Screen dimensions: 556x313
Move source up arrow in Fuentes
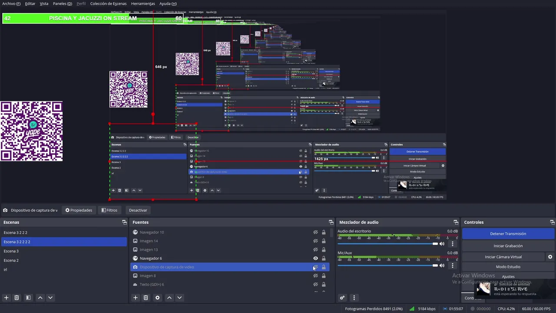[169, 298]
